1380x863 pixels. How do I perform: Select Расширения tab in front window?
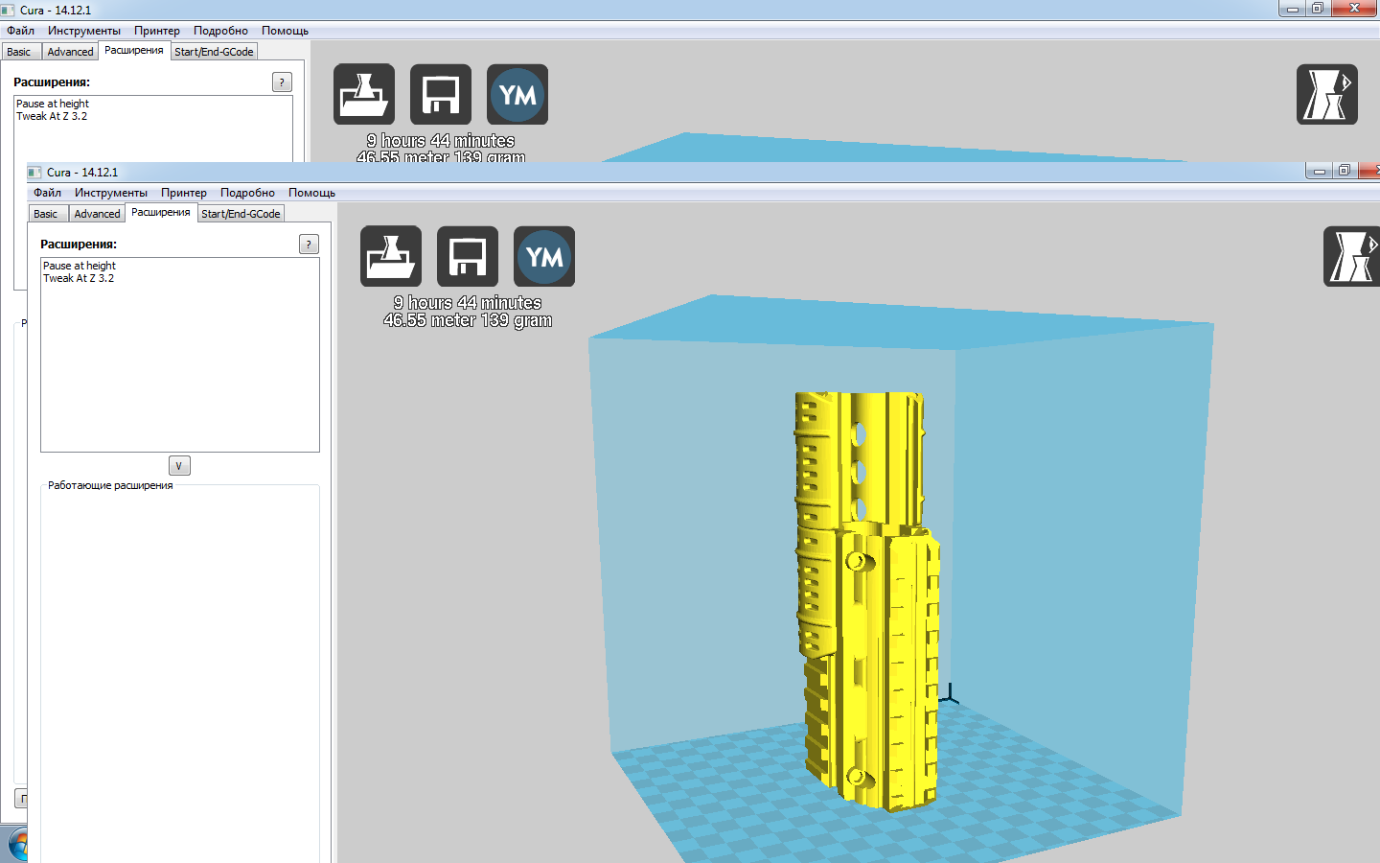161,213
